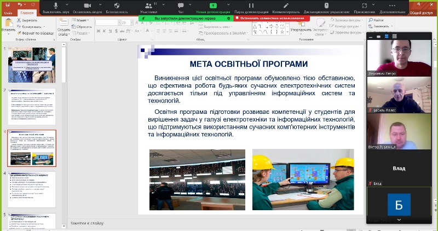Undo the last action in PowerPoint

(x=20, y=5)
